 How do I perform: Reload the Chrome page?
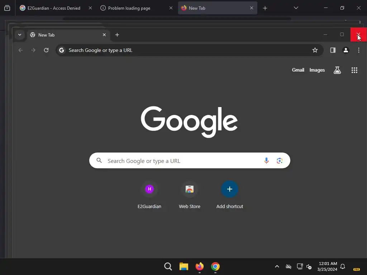click(x=46, y=50)
